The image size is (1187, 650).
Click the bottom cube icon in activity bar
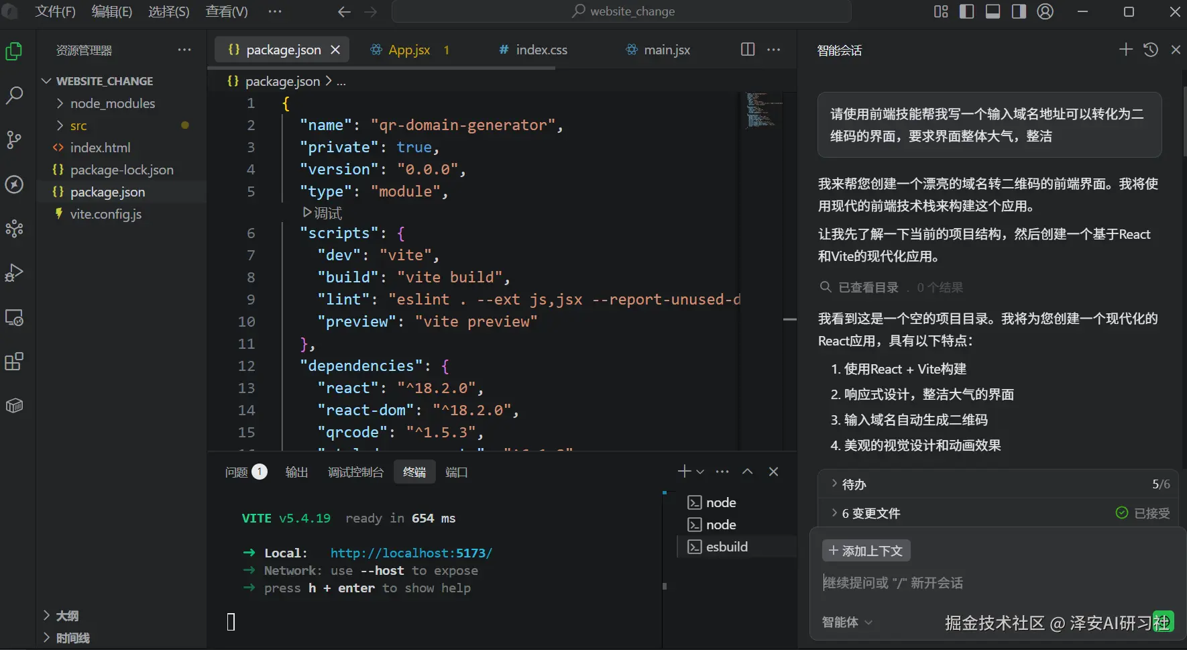[14, 406]
